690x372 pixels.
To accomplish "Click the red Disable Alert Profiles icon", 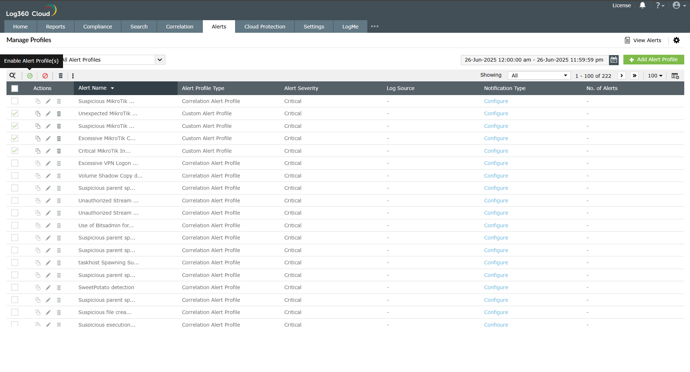I will [x=45, y=76].
